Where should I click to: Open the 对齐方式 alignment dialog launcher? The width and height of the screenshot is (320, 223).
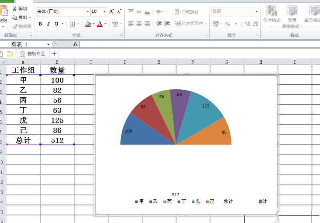click(x=206, y=35)
